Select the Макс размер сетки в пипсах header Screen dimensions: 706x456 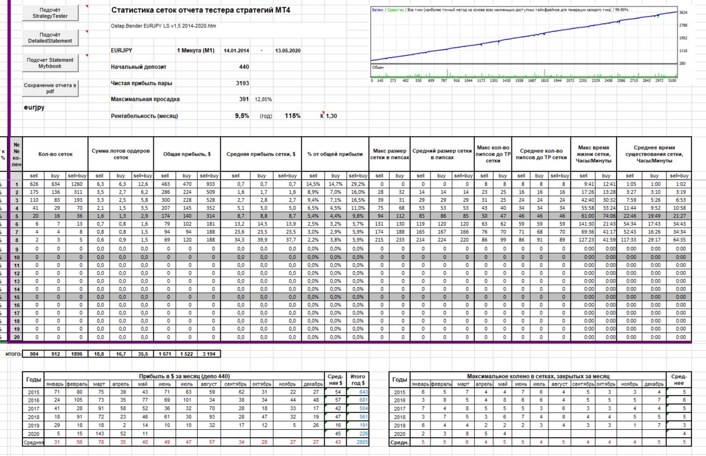click(389, 154)
